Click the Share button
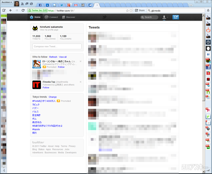 pos(140,11)
